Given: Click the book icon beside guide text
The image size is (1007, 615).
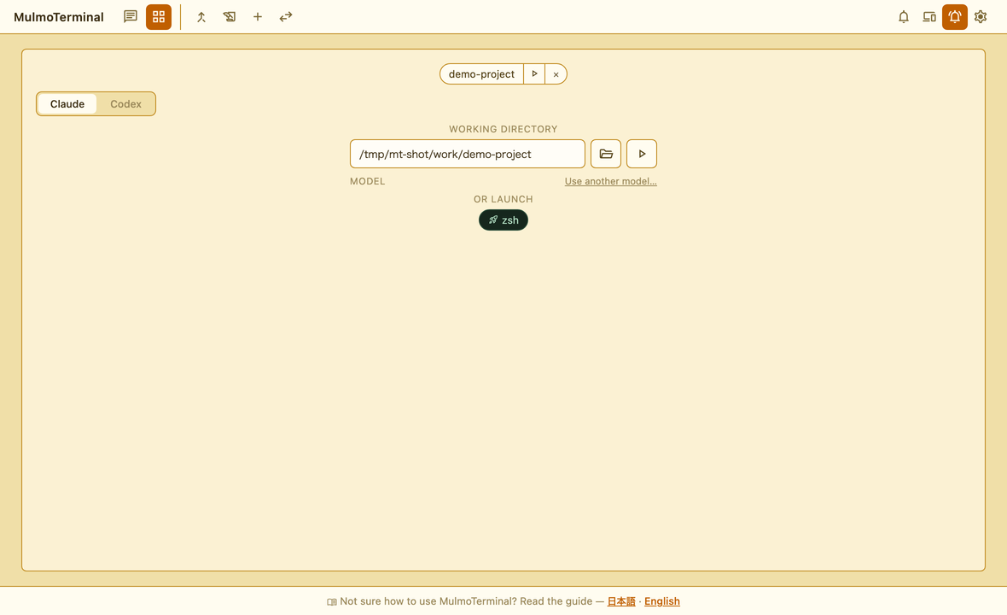Looking at the screenshot, I should pos(331,602).
